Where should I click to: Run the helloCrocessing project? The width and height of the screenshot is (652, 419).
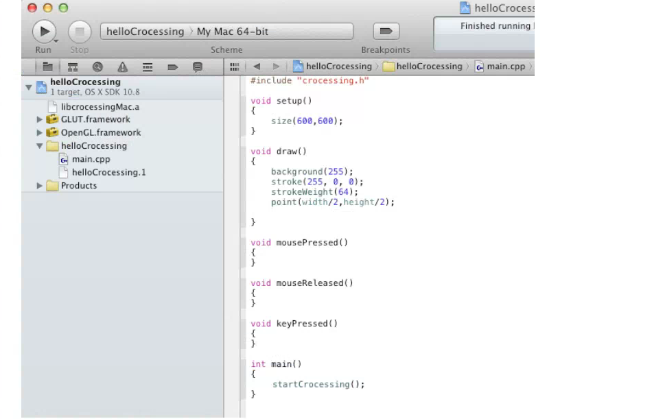(44, 32)
